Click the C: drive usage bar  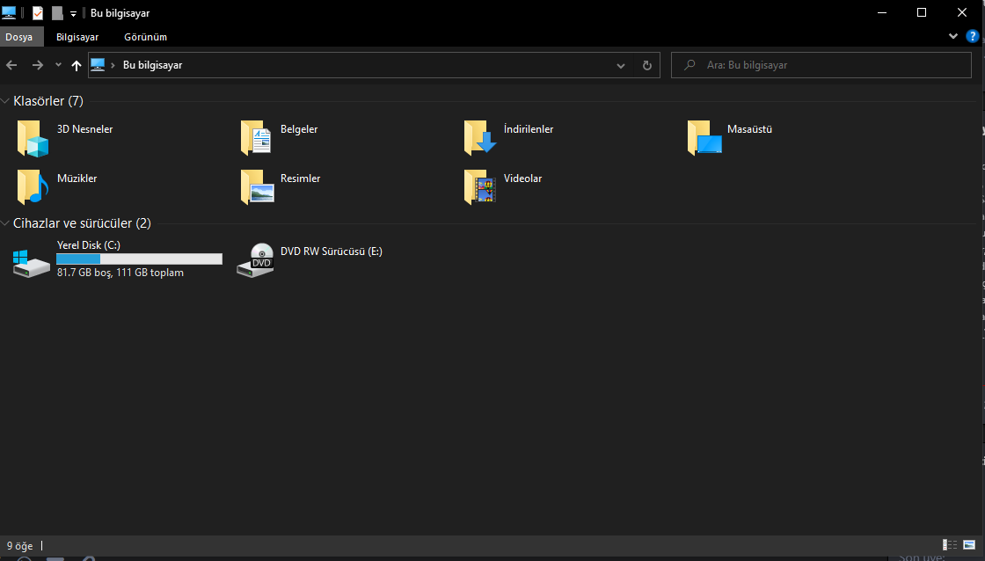140,259
